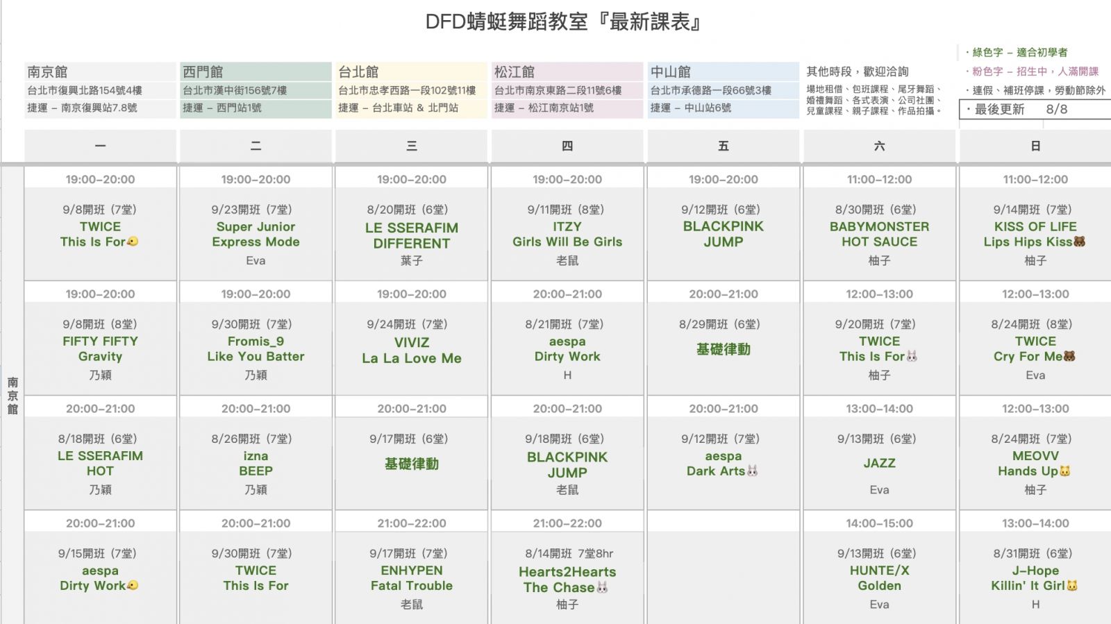Screen dimensions: 1111x624
Task: Click the rabbit emoji after The Chase
Action: pos(602,587)
